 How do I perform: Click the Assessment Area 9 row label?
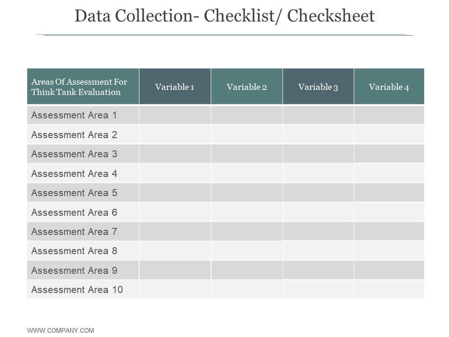pyautogui.click(x=74, y=271)
